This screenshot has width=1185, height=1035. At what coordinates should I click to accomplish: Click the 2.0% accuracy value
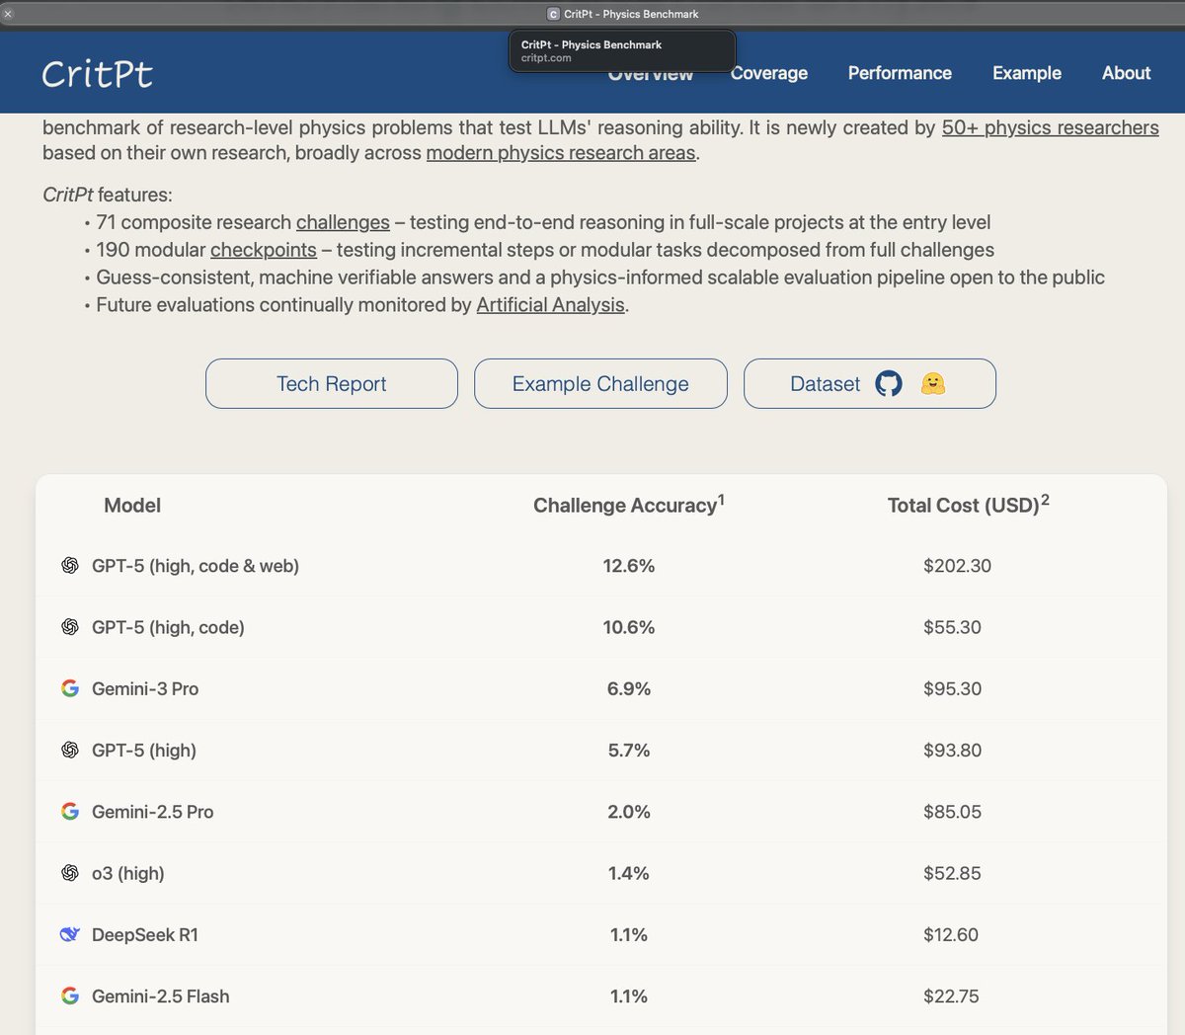629,812
